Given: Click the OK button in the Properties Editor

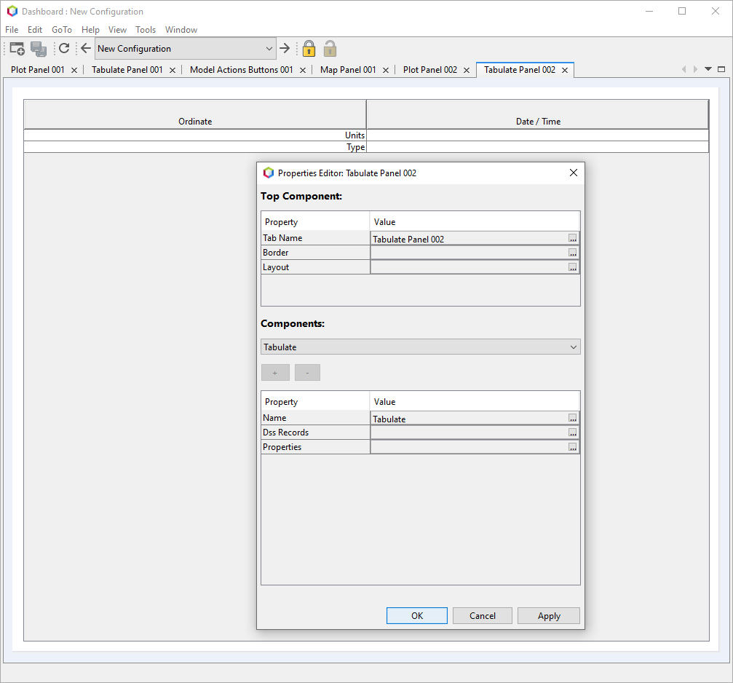Looking at the screenshot, I should click(416, 615).
